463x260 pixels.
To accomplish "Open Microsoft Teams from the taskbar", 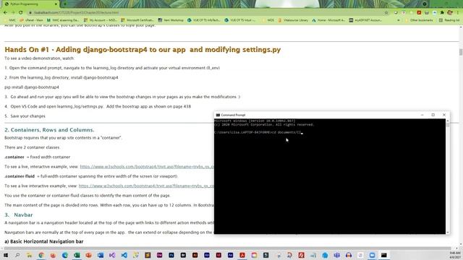I will 336,255.
